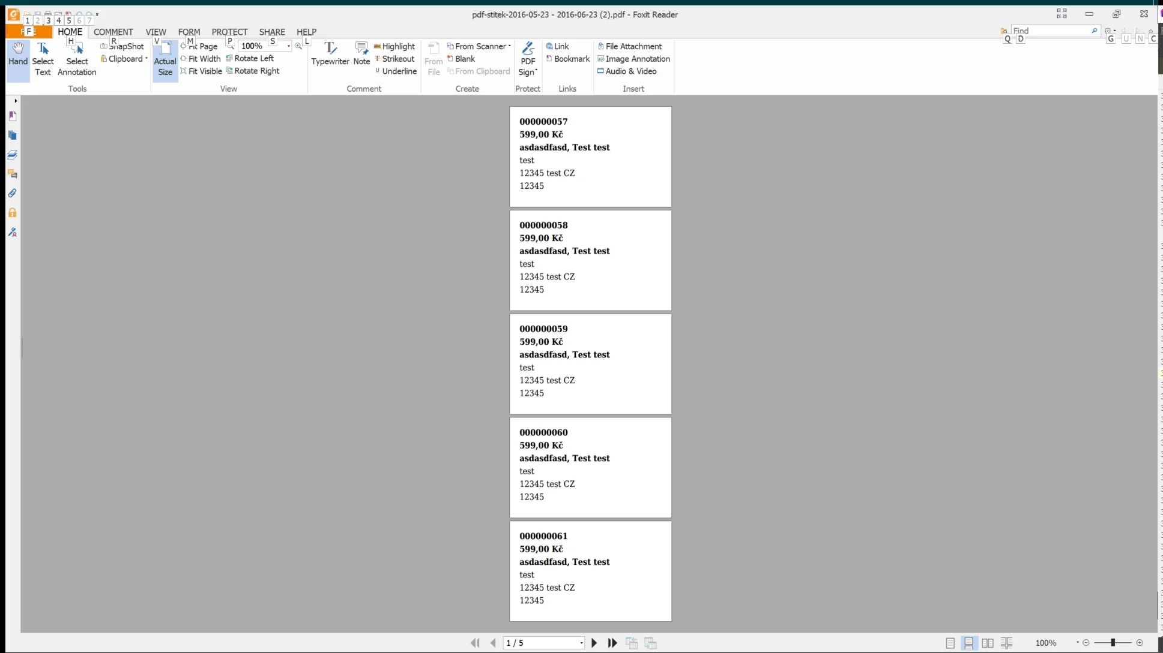
Task: Enable facing pages view mode
Action: [x=988, y=643]
